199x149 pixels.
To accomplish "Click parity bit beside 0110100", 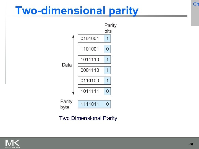I will (x=107, y=81).
